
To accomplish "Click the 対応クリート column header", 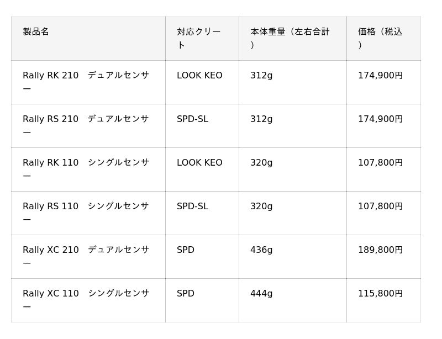I will (x=198, y=38).
